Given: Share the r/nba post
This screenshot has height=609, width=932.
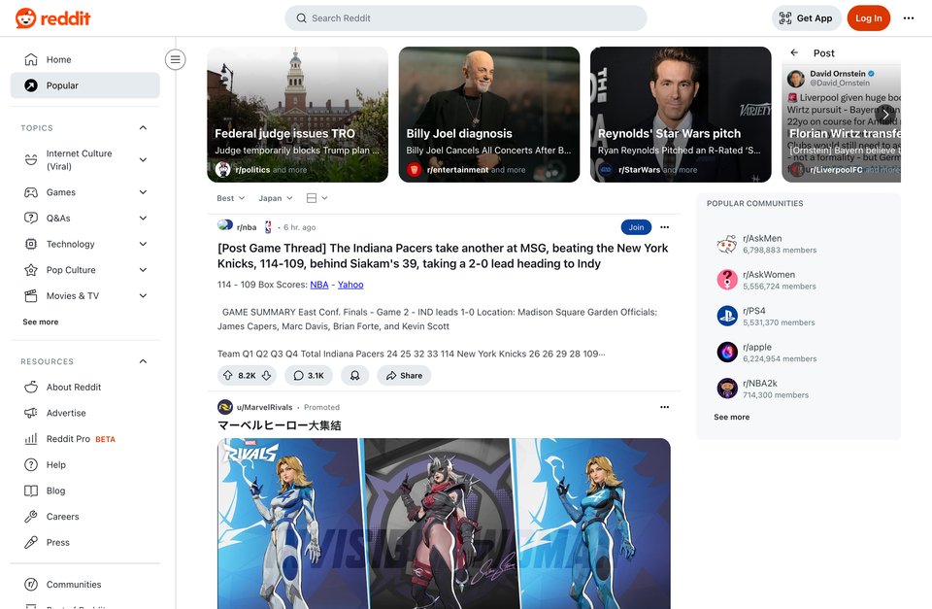Looking at the screenshot, I should pos(404,375).
